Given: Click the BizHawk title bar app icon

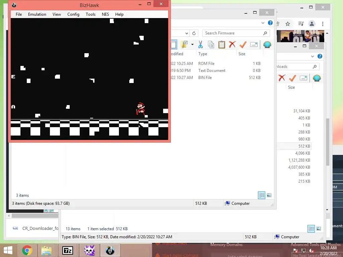Looking at the screenshot, I should coord(14,5).
